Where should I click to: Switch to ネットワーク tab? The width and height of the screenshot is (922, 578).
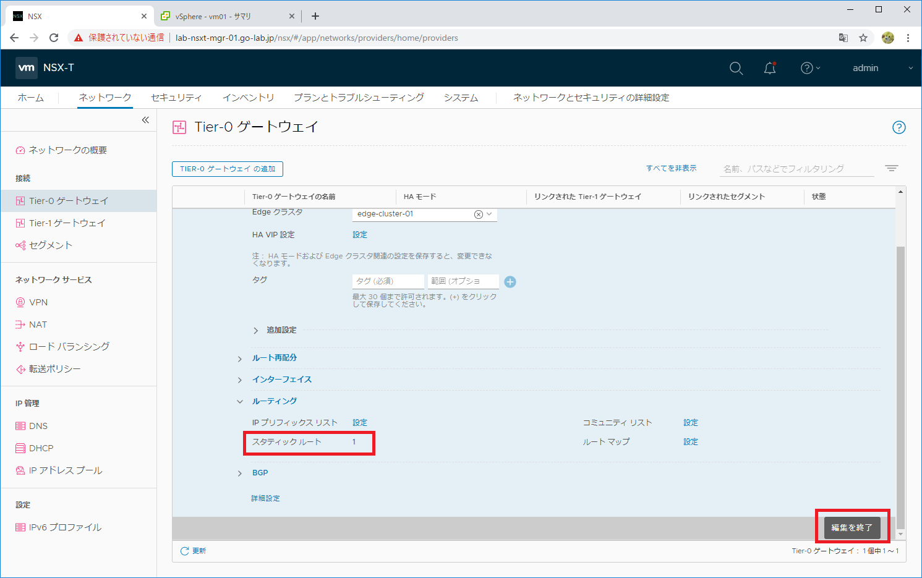[x=105, y=98]
